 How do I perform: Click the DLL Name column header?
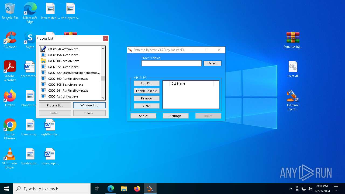tap(191, 84)
